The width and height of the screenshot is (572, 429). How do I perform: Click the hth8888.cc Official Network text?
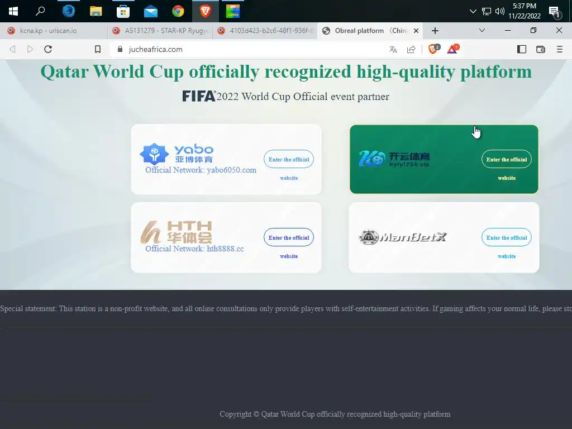point(194,249)
